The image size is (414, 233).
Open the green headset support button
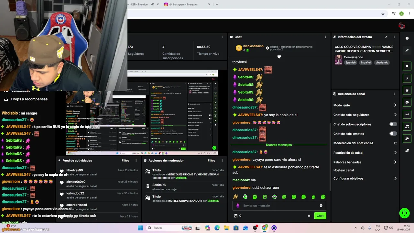(404, 213)
